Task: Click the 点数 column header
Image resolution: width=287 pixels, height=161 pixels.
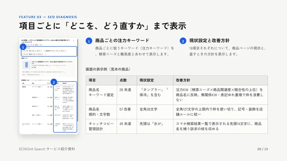Action: pos(127,80)
